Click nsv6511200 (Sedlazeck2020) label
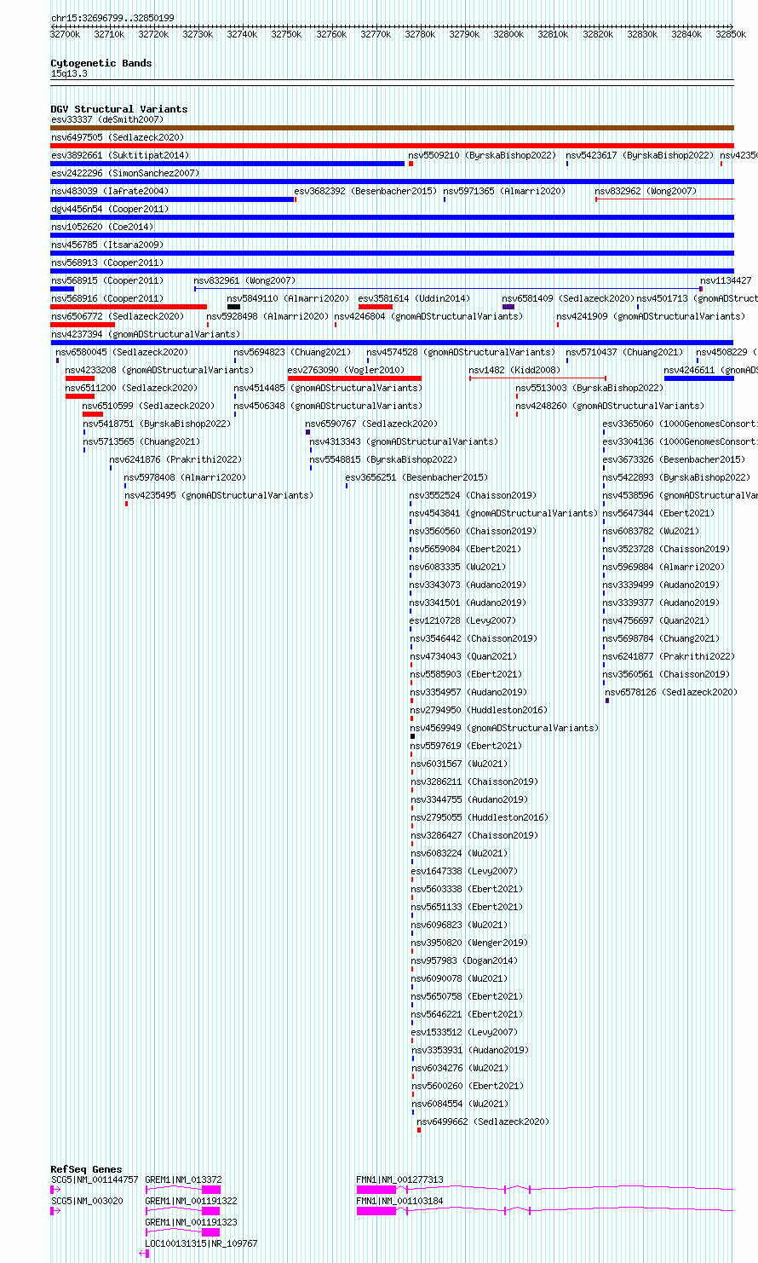This screenshot has width=758, height=1263. pyautogui.click(x=131, y=388)
